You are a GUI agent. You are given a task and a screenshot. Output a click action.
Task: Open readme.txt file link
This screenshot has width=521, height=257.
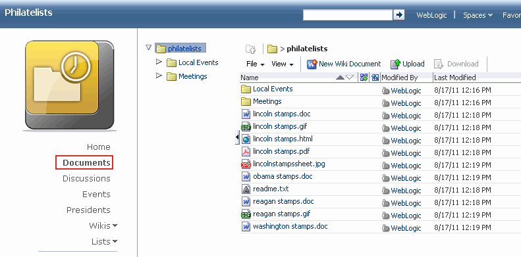click(271, 189)
